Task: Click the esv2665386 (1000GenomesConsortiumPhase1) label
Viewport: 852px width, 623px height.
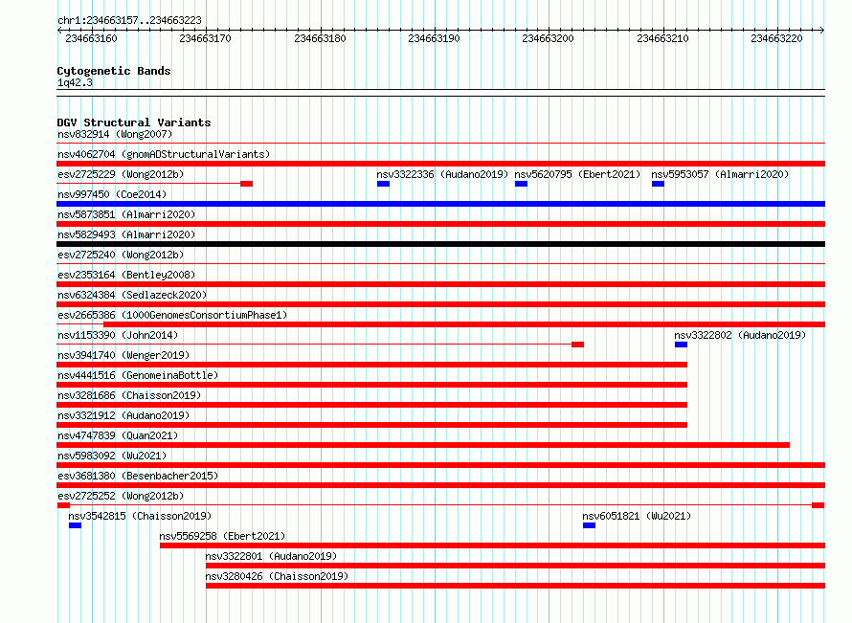Action: coord(172,315)
